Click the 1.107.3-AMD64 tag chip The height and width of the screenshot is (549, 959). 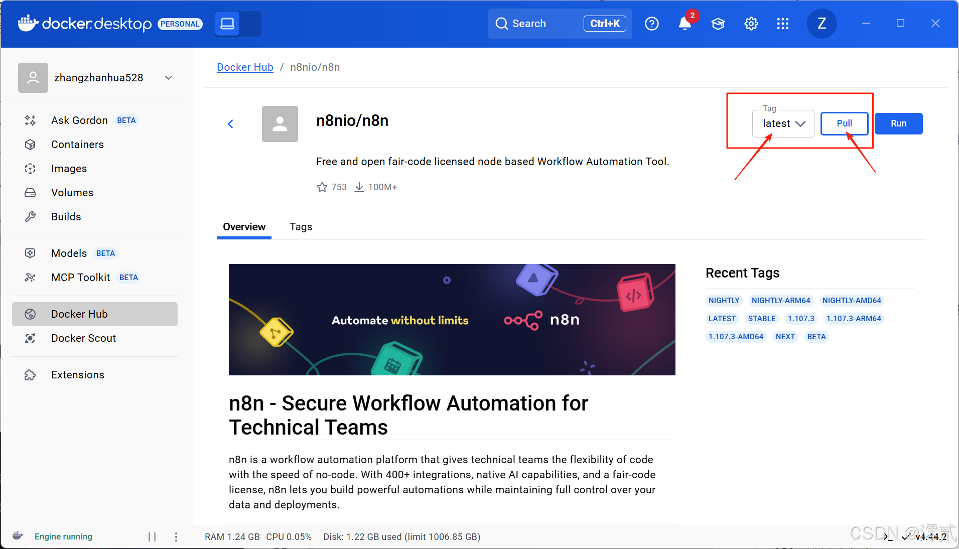736,337
